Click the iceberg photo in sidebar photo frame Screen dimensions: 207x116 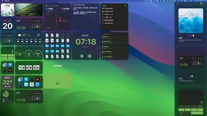191,21
